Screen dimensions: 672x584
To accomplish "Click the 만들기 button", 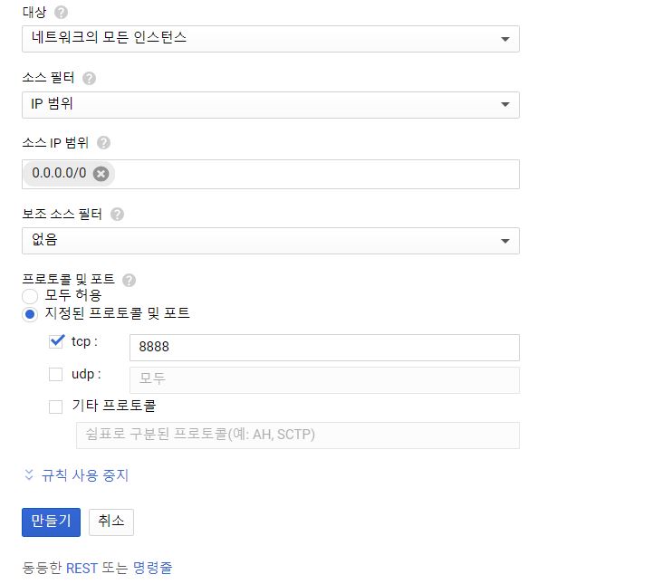I will point(51,522).
